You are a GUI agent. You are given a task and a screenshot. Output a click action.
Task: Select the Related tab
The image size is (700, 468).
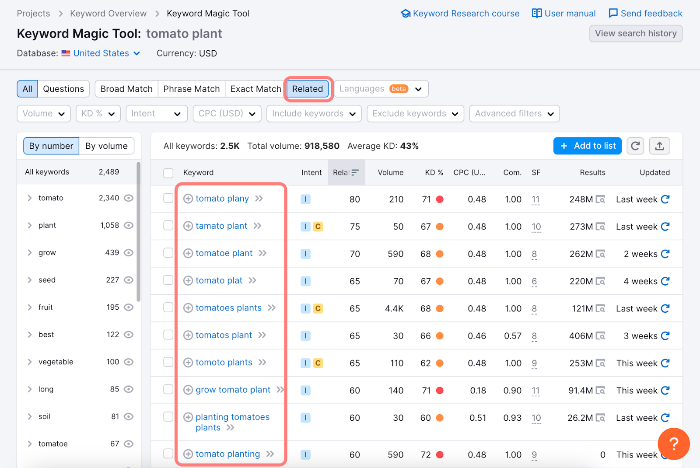308,89
